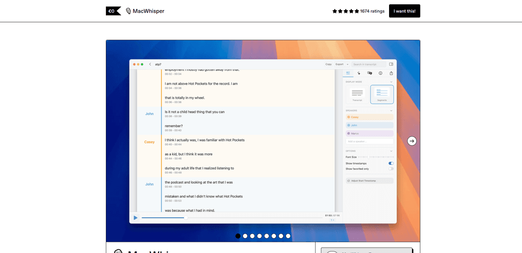Select the first carousel dot
522x253 pixels.
tap(238, 236)
